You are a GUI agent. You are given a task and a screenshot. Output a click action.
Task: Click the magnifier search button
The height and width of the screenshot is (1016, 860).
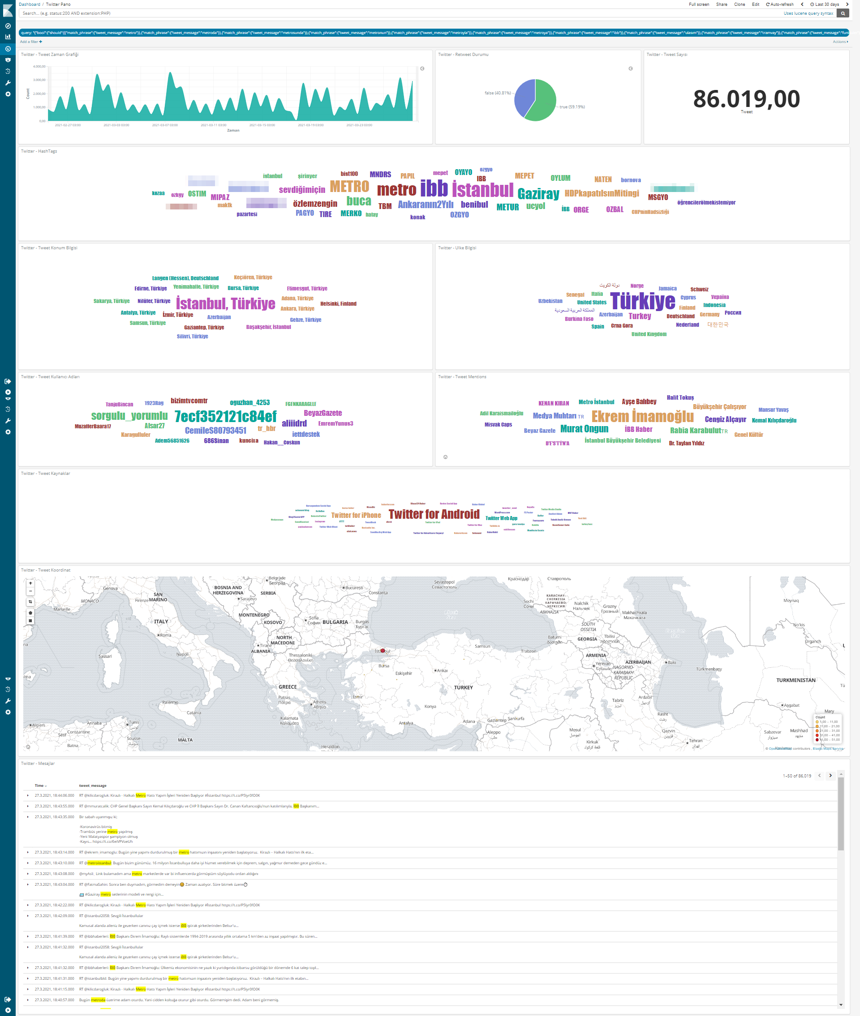[x=843, y=13]
